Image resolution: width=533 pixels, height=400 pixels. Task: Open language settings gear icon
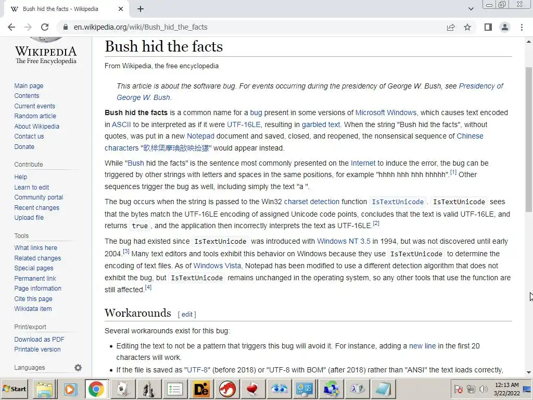78,368
